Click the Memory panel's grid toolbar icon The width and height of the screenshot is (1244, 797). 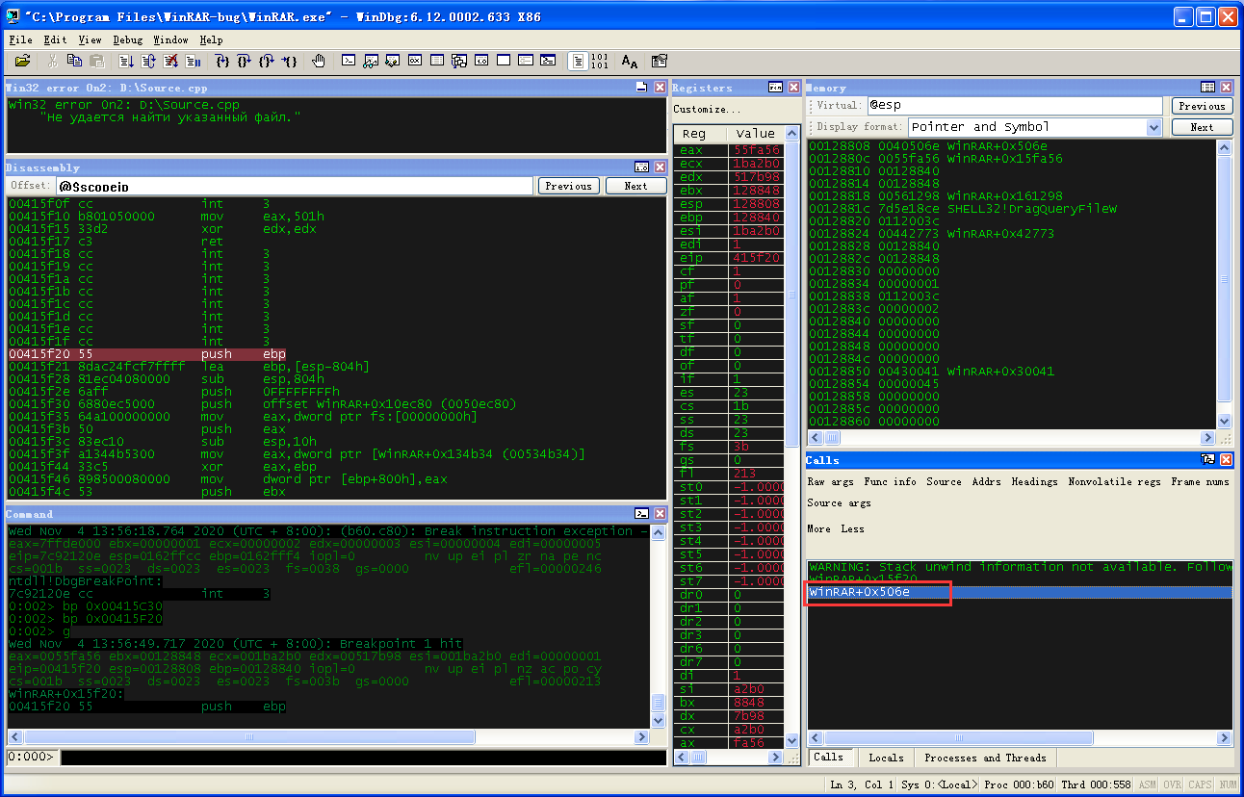point(1207,87)
